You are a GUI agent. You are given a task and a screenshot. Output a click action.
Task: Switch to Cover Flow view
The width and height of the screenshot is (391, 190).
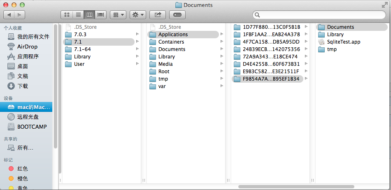tap(101, 15)
